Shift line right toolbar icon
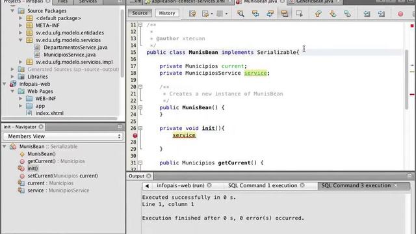This screenshot has height=234, width=416. click(x=382, y=13)
